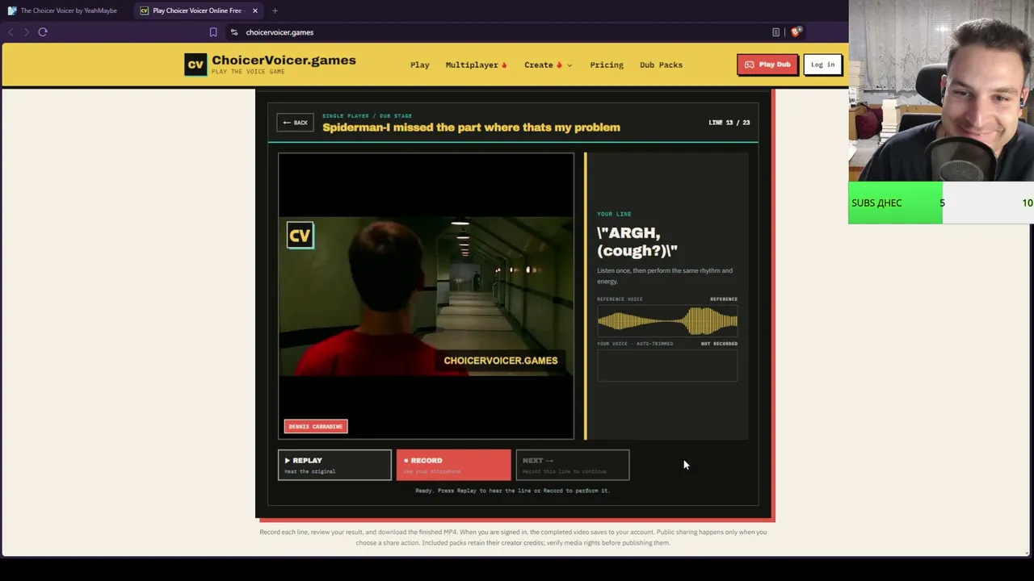This screenshot has width=1034, height=581.
Task: Click the red Play Dub button
Action: pos(767,65)
